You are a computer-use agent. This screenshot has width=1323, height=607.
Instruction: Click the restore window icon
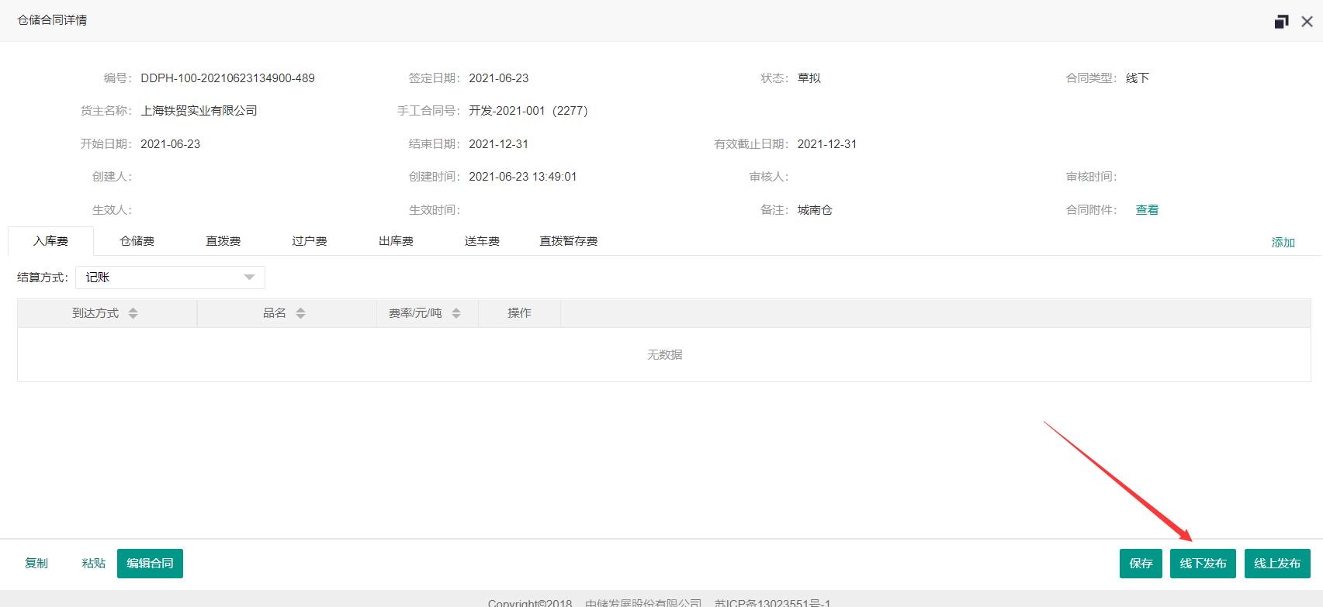1281,22
